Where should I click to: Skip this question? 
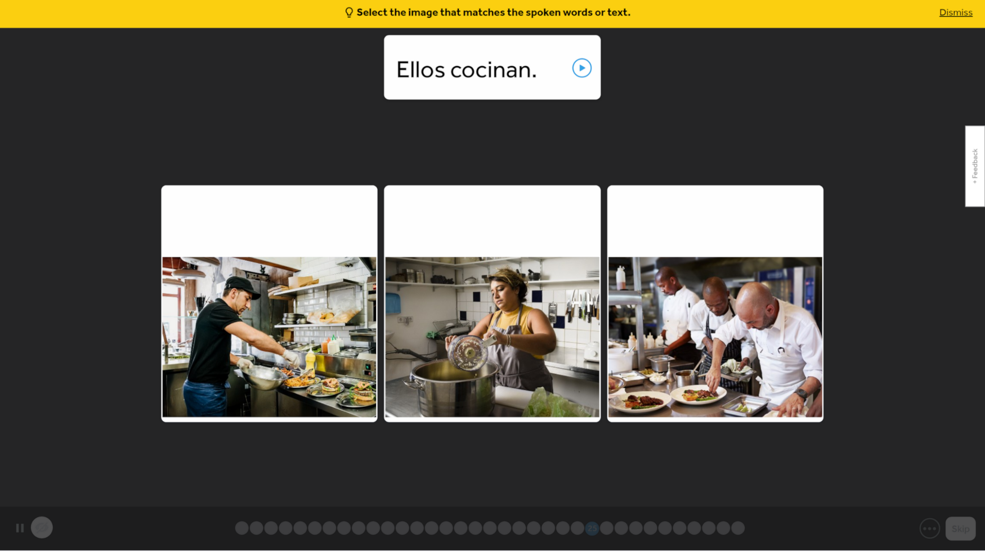click(x=960, y=528)
